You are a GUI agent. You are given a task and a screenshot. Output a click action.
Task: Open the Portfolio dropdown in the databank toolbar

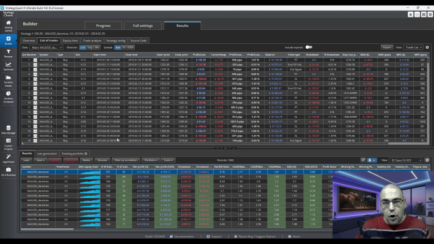(x=151, y=160)
